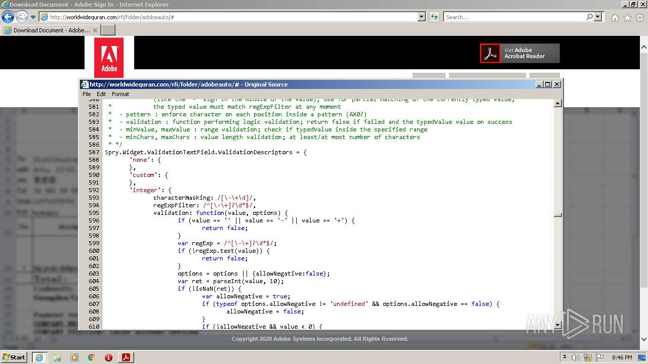The image size is (648, 364).
Task: Click the Adobe logo on the page
Action: pos(109,57)
